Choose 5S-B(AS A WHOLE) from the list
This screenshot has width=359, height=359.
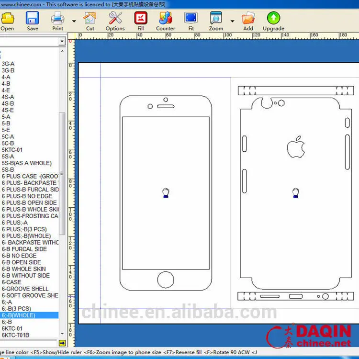click(26, 163)
